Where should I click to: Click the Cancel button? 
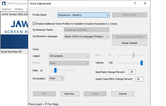coord(122,94)
